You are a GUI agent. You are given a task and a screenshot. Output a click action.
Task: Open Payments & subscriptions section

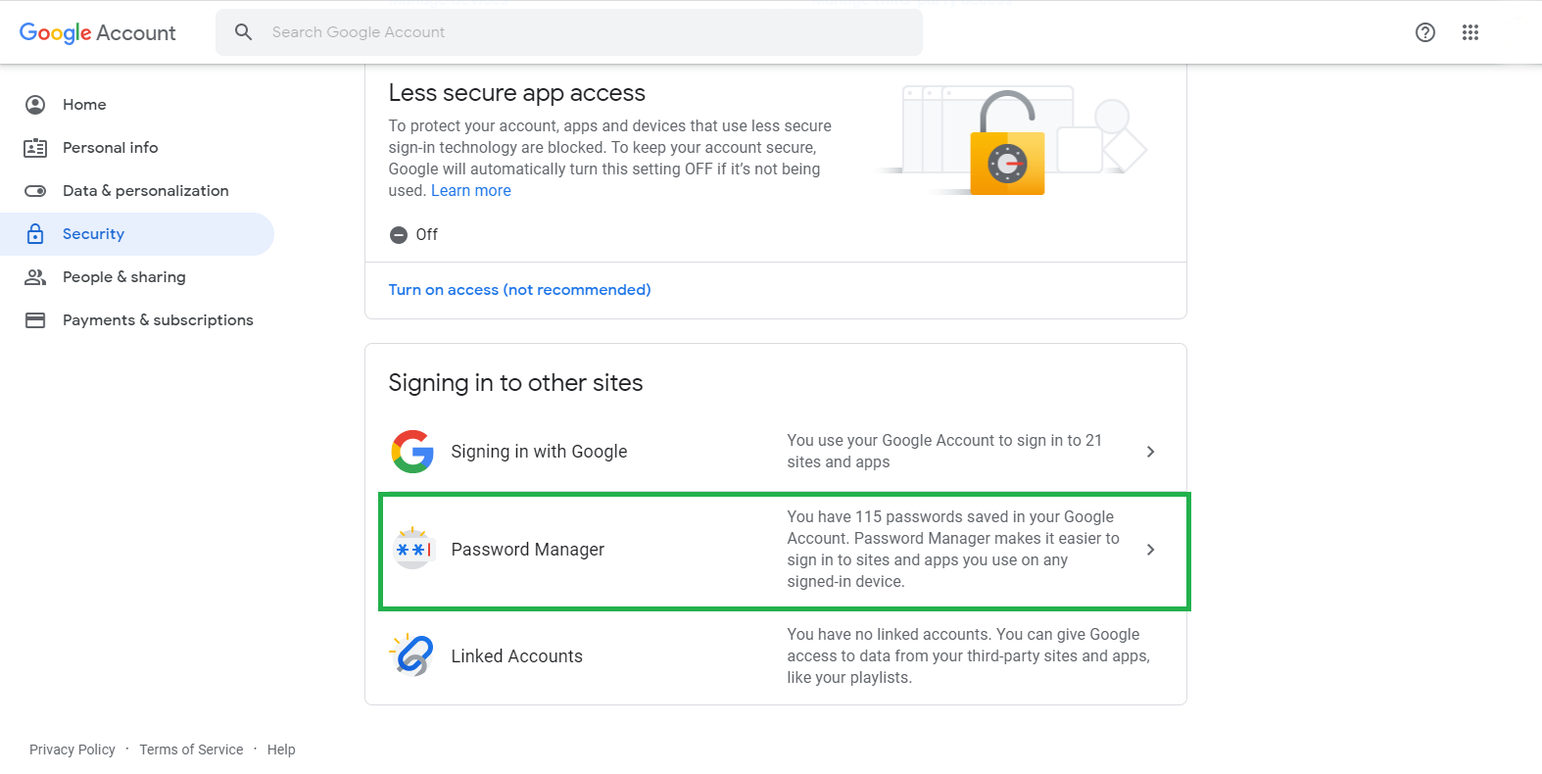point(158,320)
